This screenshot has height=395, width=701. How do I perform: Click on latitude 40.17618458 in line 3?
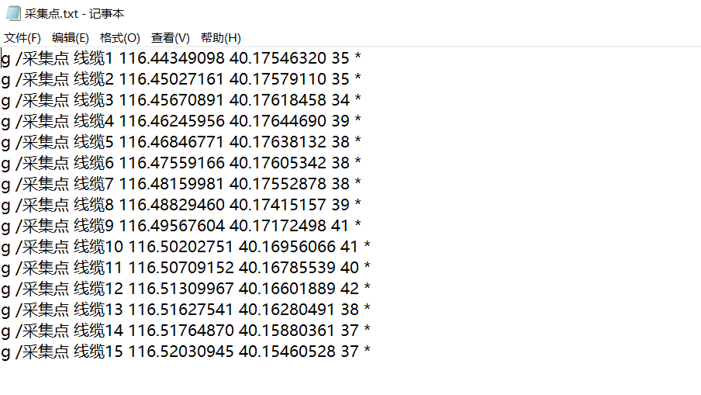pyautogui.click(x=278, y=100)
